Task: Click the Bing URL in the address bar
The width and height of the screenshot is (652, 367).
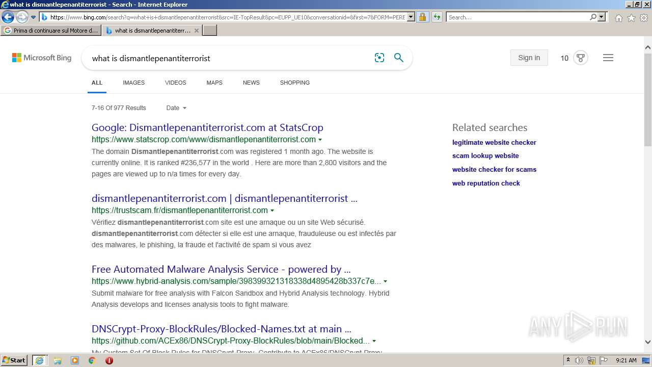Action: pyautogui.click(x=228, y=17)
